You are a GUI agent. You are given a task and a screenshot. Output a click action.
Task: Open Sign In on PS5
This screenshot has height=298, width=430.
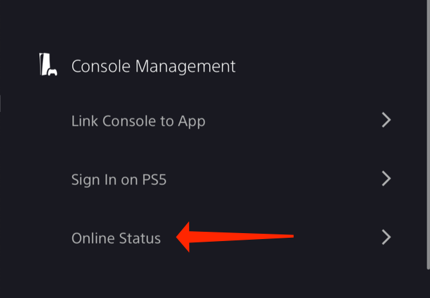click(119, 179)
